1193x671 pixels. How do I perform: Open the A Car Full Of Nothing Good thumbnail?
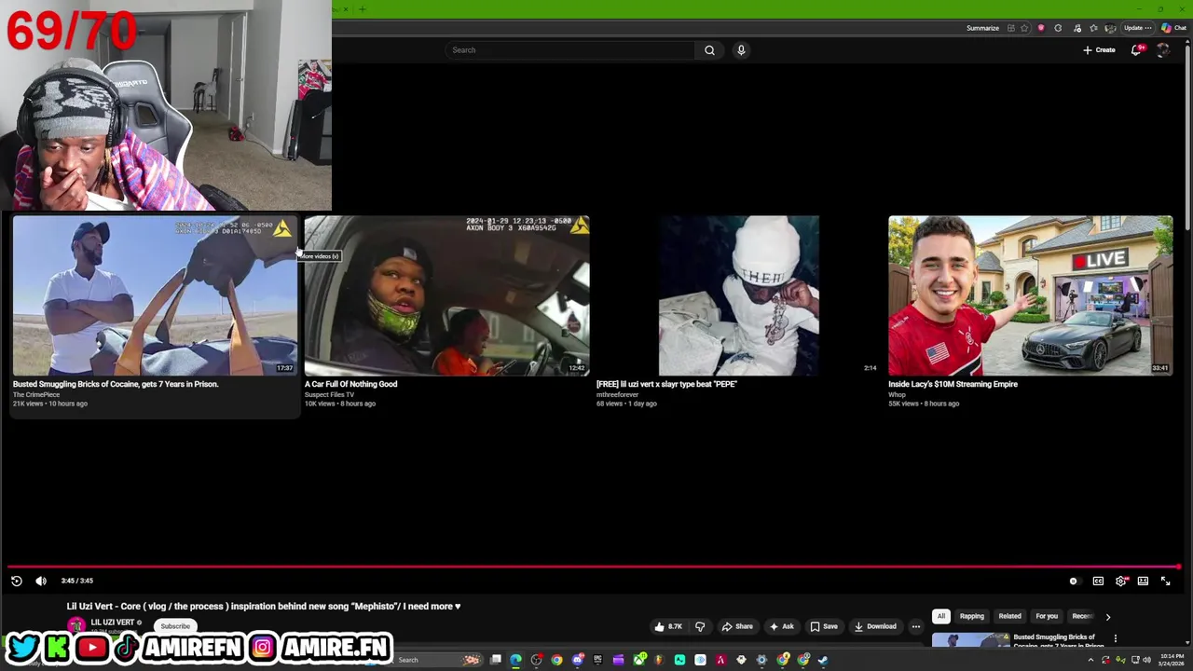446,295
